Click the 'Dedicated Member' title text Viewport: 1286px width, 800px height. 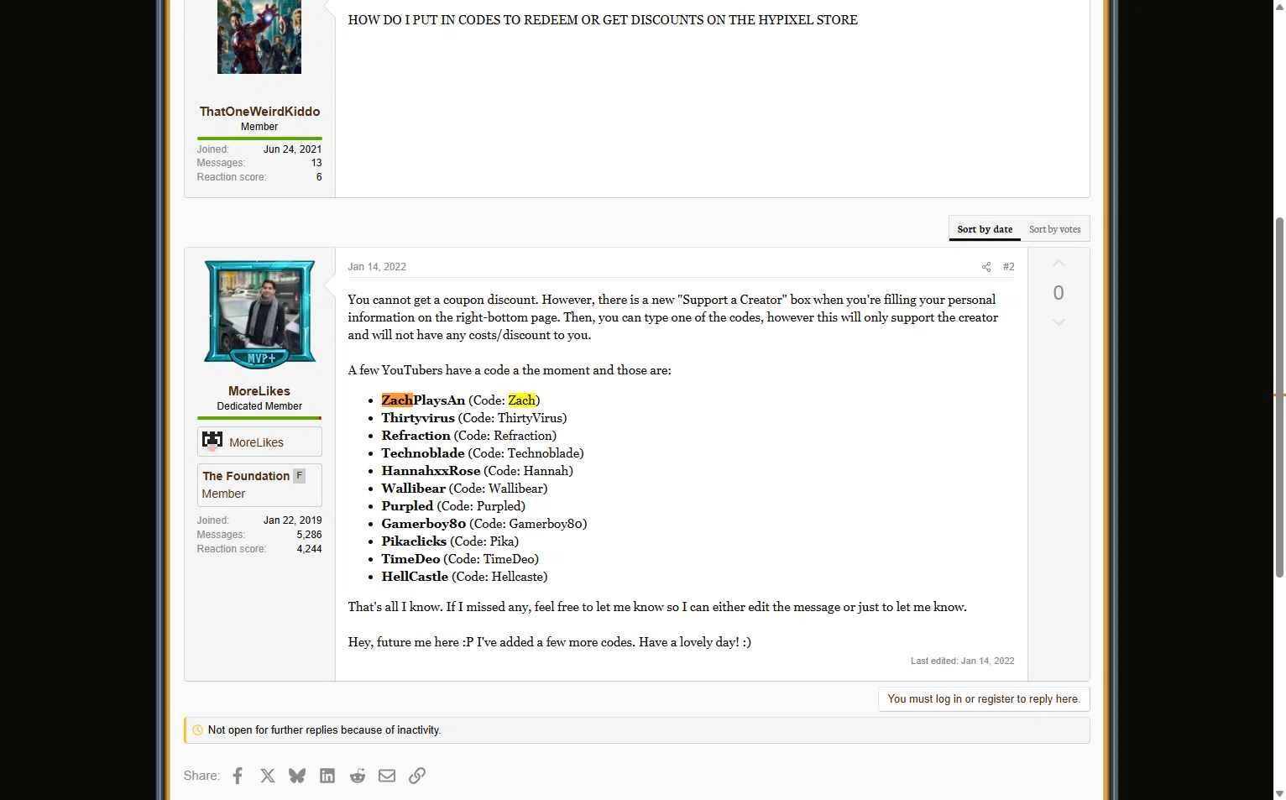click(x=259, y=406)
